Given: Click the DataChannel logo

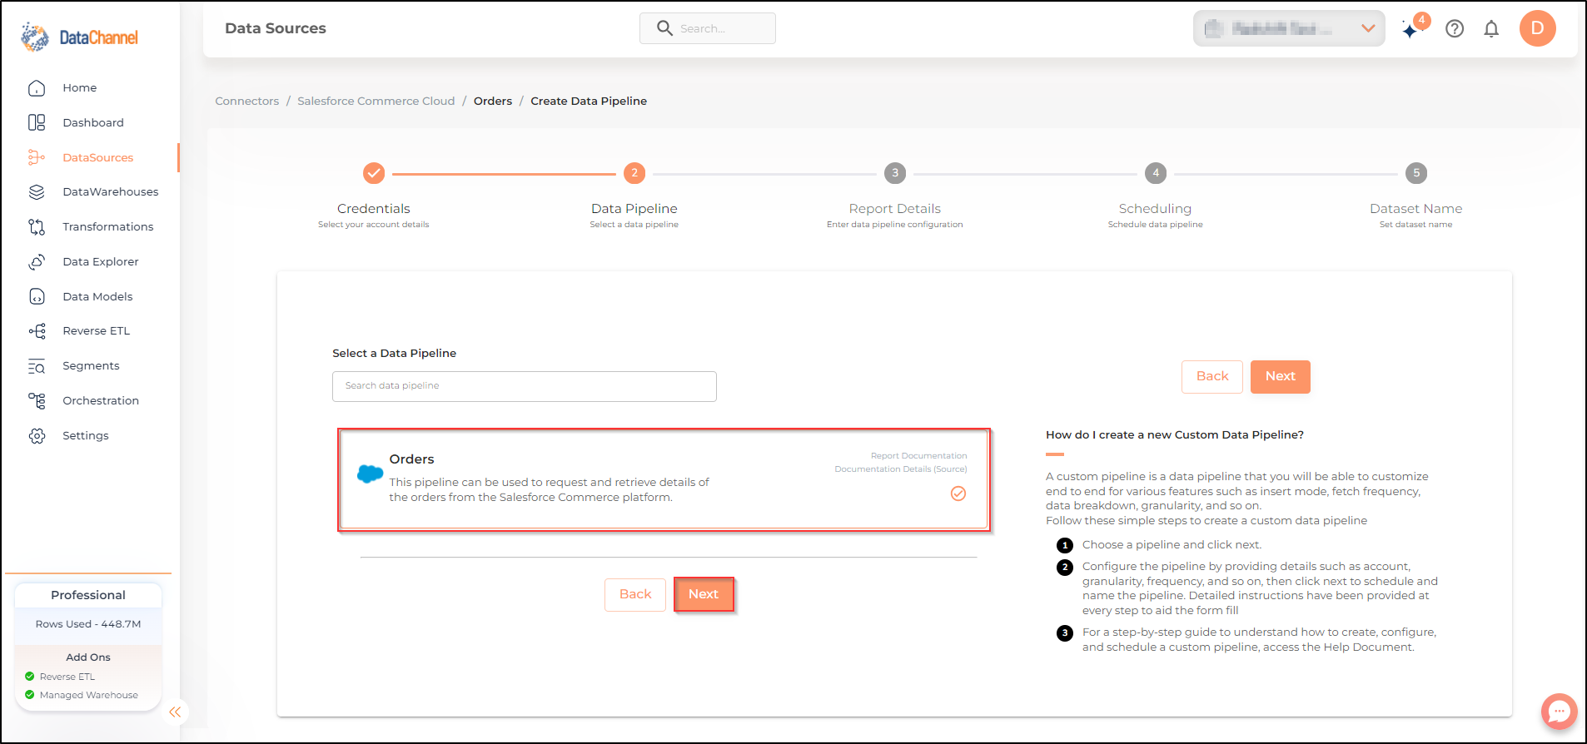Looking at the screenshot, I should point(80,37).
